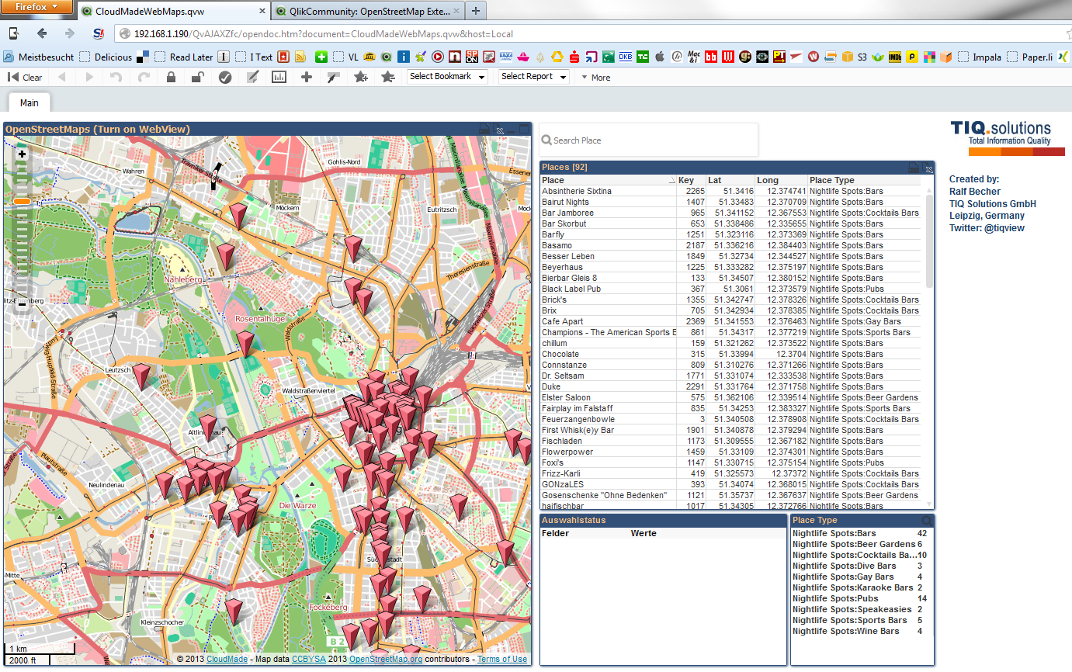Viewport: 1072px width, 672px height.
Task: Switch to QlikCommunity OpenStreetMap browser tab
Action: [366, 11]
